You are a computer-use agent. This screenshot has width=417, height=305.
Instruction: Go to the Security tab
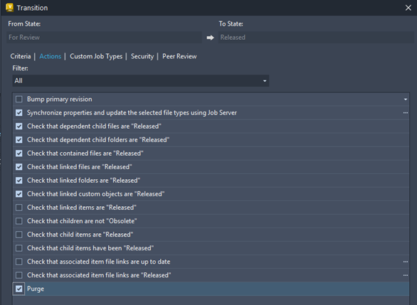tap(142, 56)
